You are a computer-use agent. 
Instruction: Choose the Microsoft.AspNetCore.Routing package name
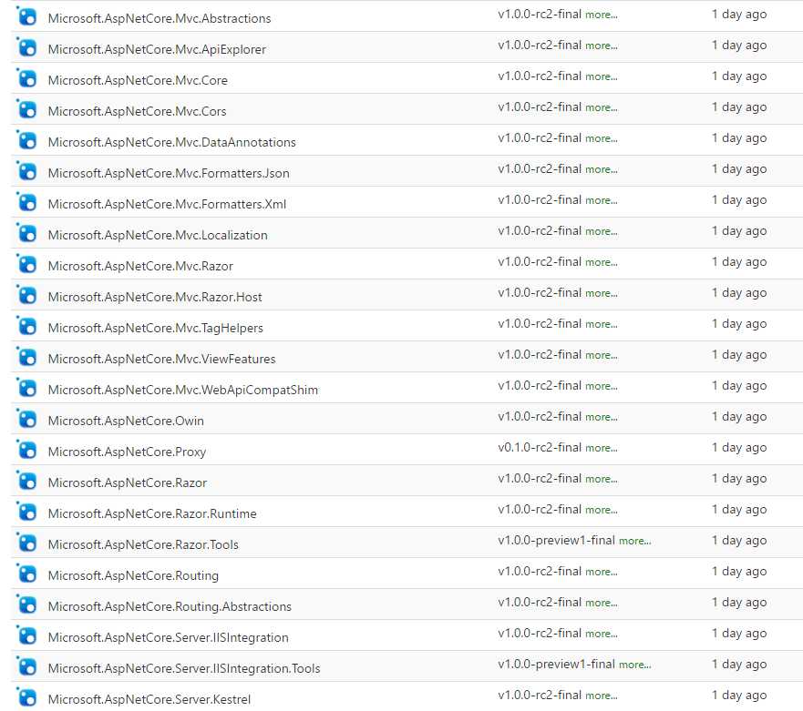click(x=133, y=576)
